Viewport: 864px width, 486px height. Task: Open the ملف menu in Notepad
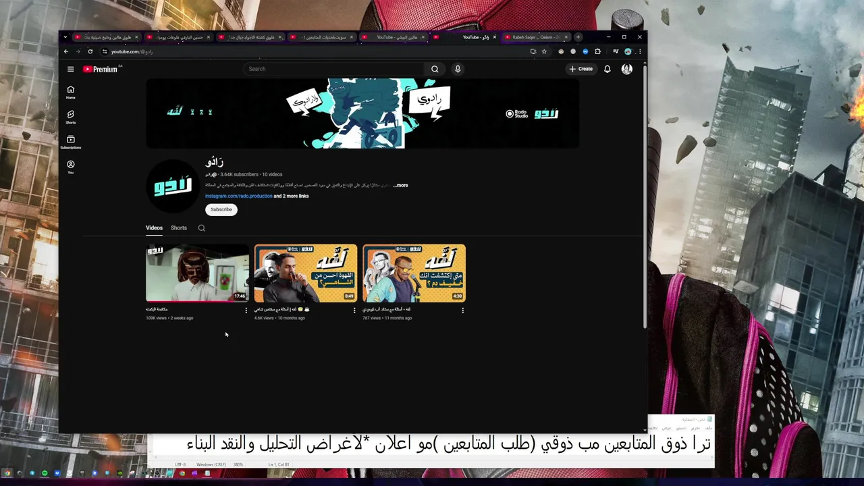708,428
